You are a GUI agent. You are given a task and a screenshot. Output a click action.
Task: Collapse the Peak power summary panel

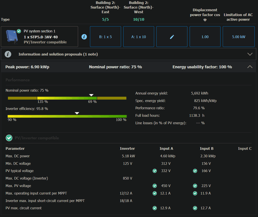pyautogui.click(x=250, y=67)
